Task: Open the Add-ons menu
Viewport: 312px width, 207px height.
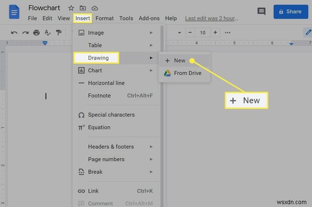Action: 149,18
